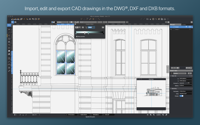This screenshot has width=200, height=125.
Task: Click the tag icon in right toolbar
Action: click(x=156, y=19)
